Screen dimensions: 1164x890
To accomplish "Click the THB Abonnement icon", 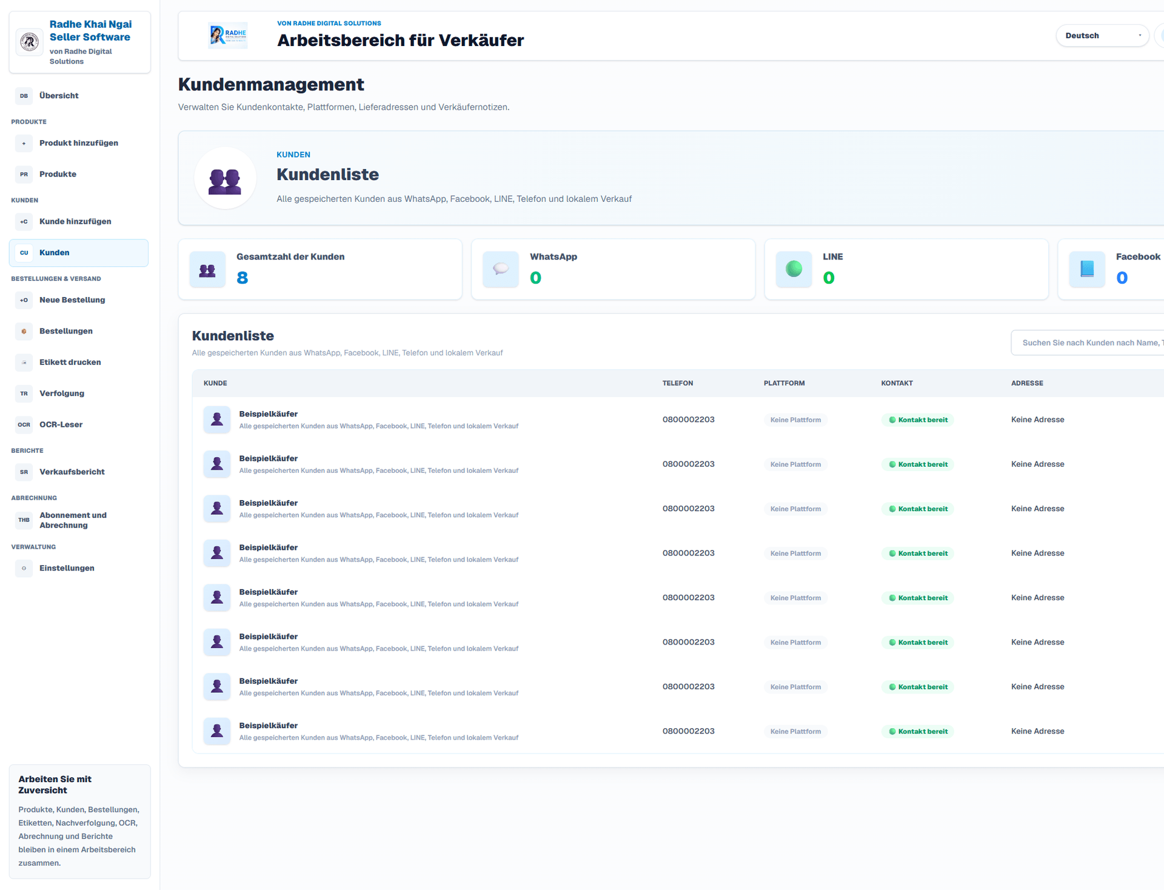I will tap(24, 520).
